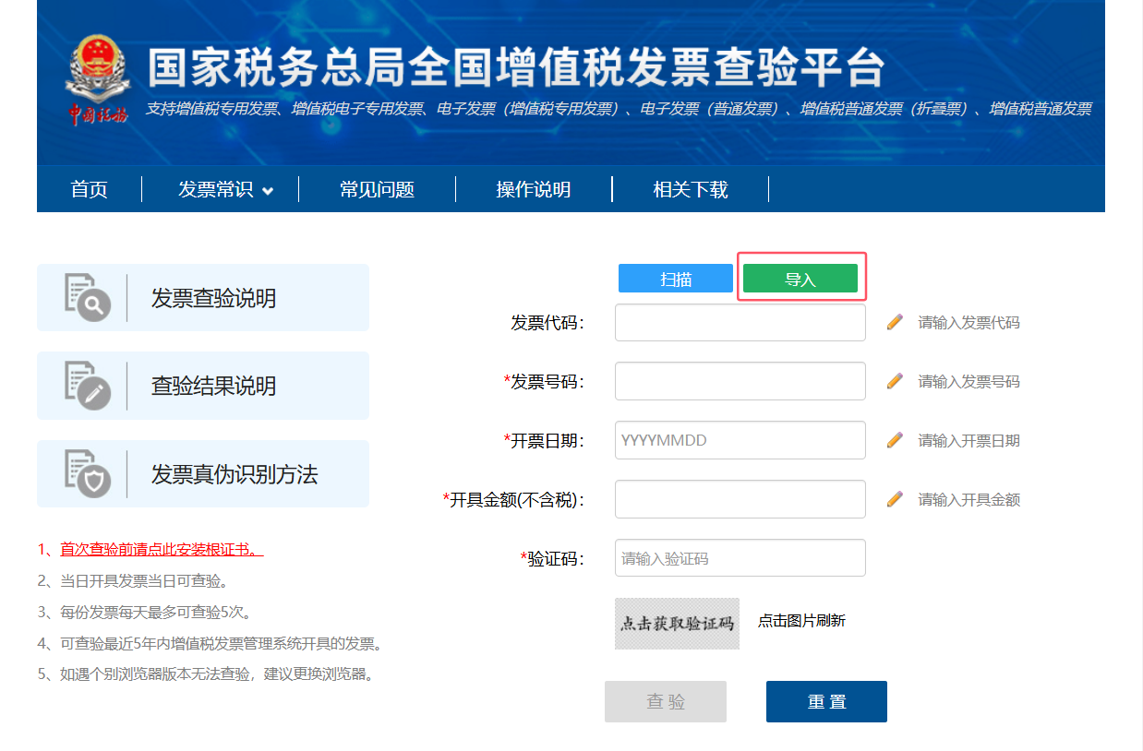This screenshot has width=1143, height=751.
Task: Click the 重置 reset button
Action: (x=826, y=701)
